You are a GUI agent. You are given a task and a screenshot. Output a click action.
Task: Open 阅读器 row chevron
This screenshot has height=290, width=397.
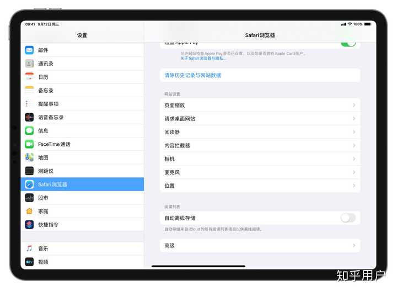(354, 132)
